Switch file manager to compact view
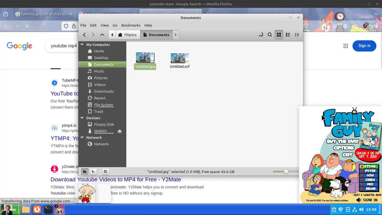The image size is (382, 215). coord(297,35)
